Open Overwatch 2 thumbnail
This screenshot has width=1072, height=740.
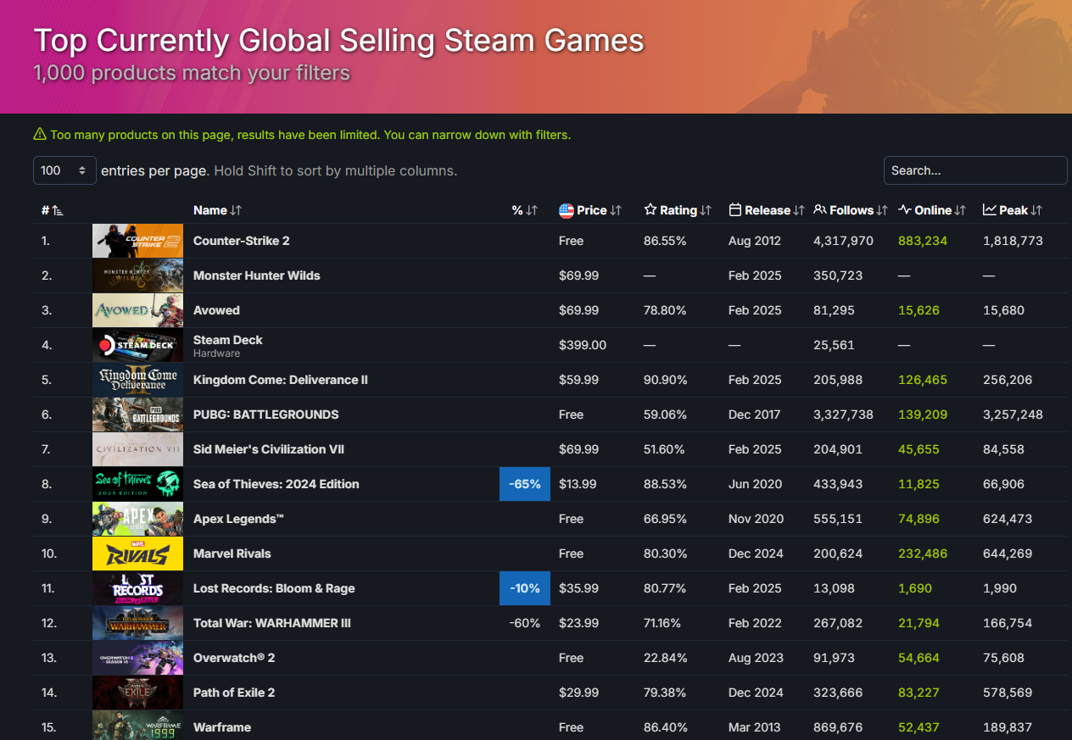click(x=137, y=658)
